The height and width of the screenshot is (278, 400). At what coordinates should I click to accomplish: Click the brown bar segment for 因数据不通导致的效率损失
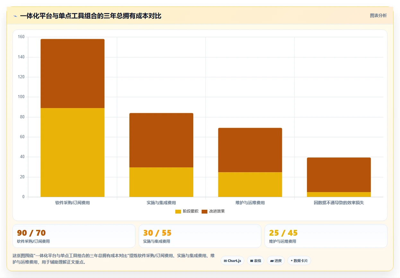click(x=339, y=175)
